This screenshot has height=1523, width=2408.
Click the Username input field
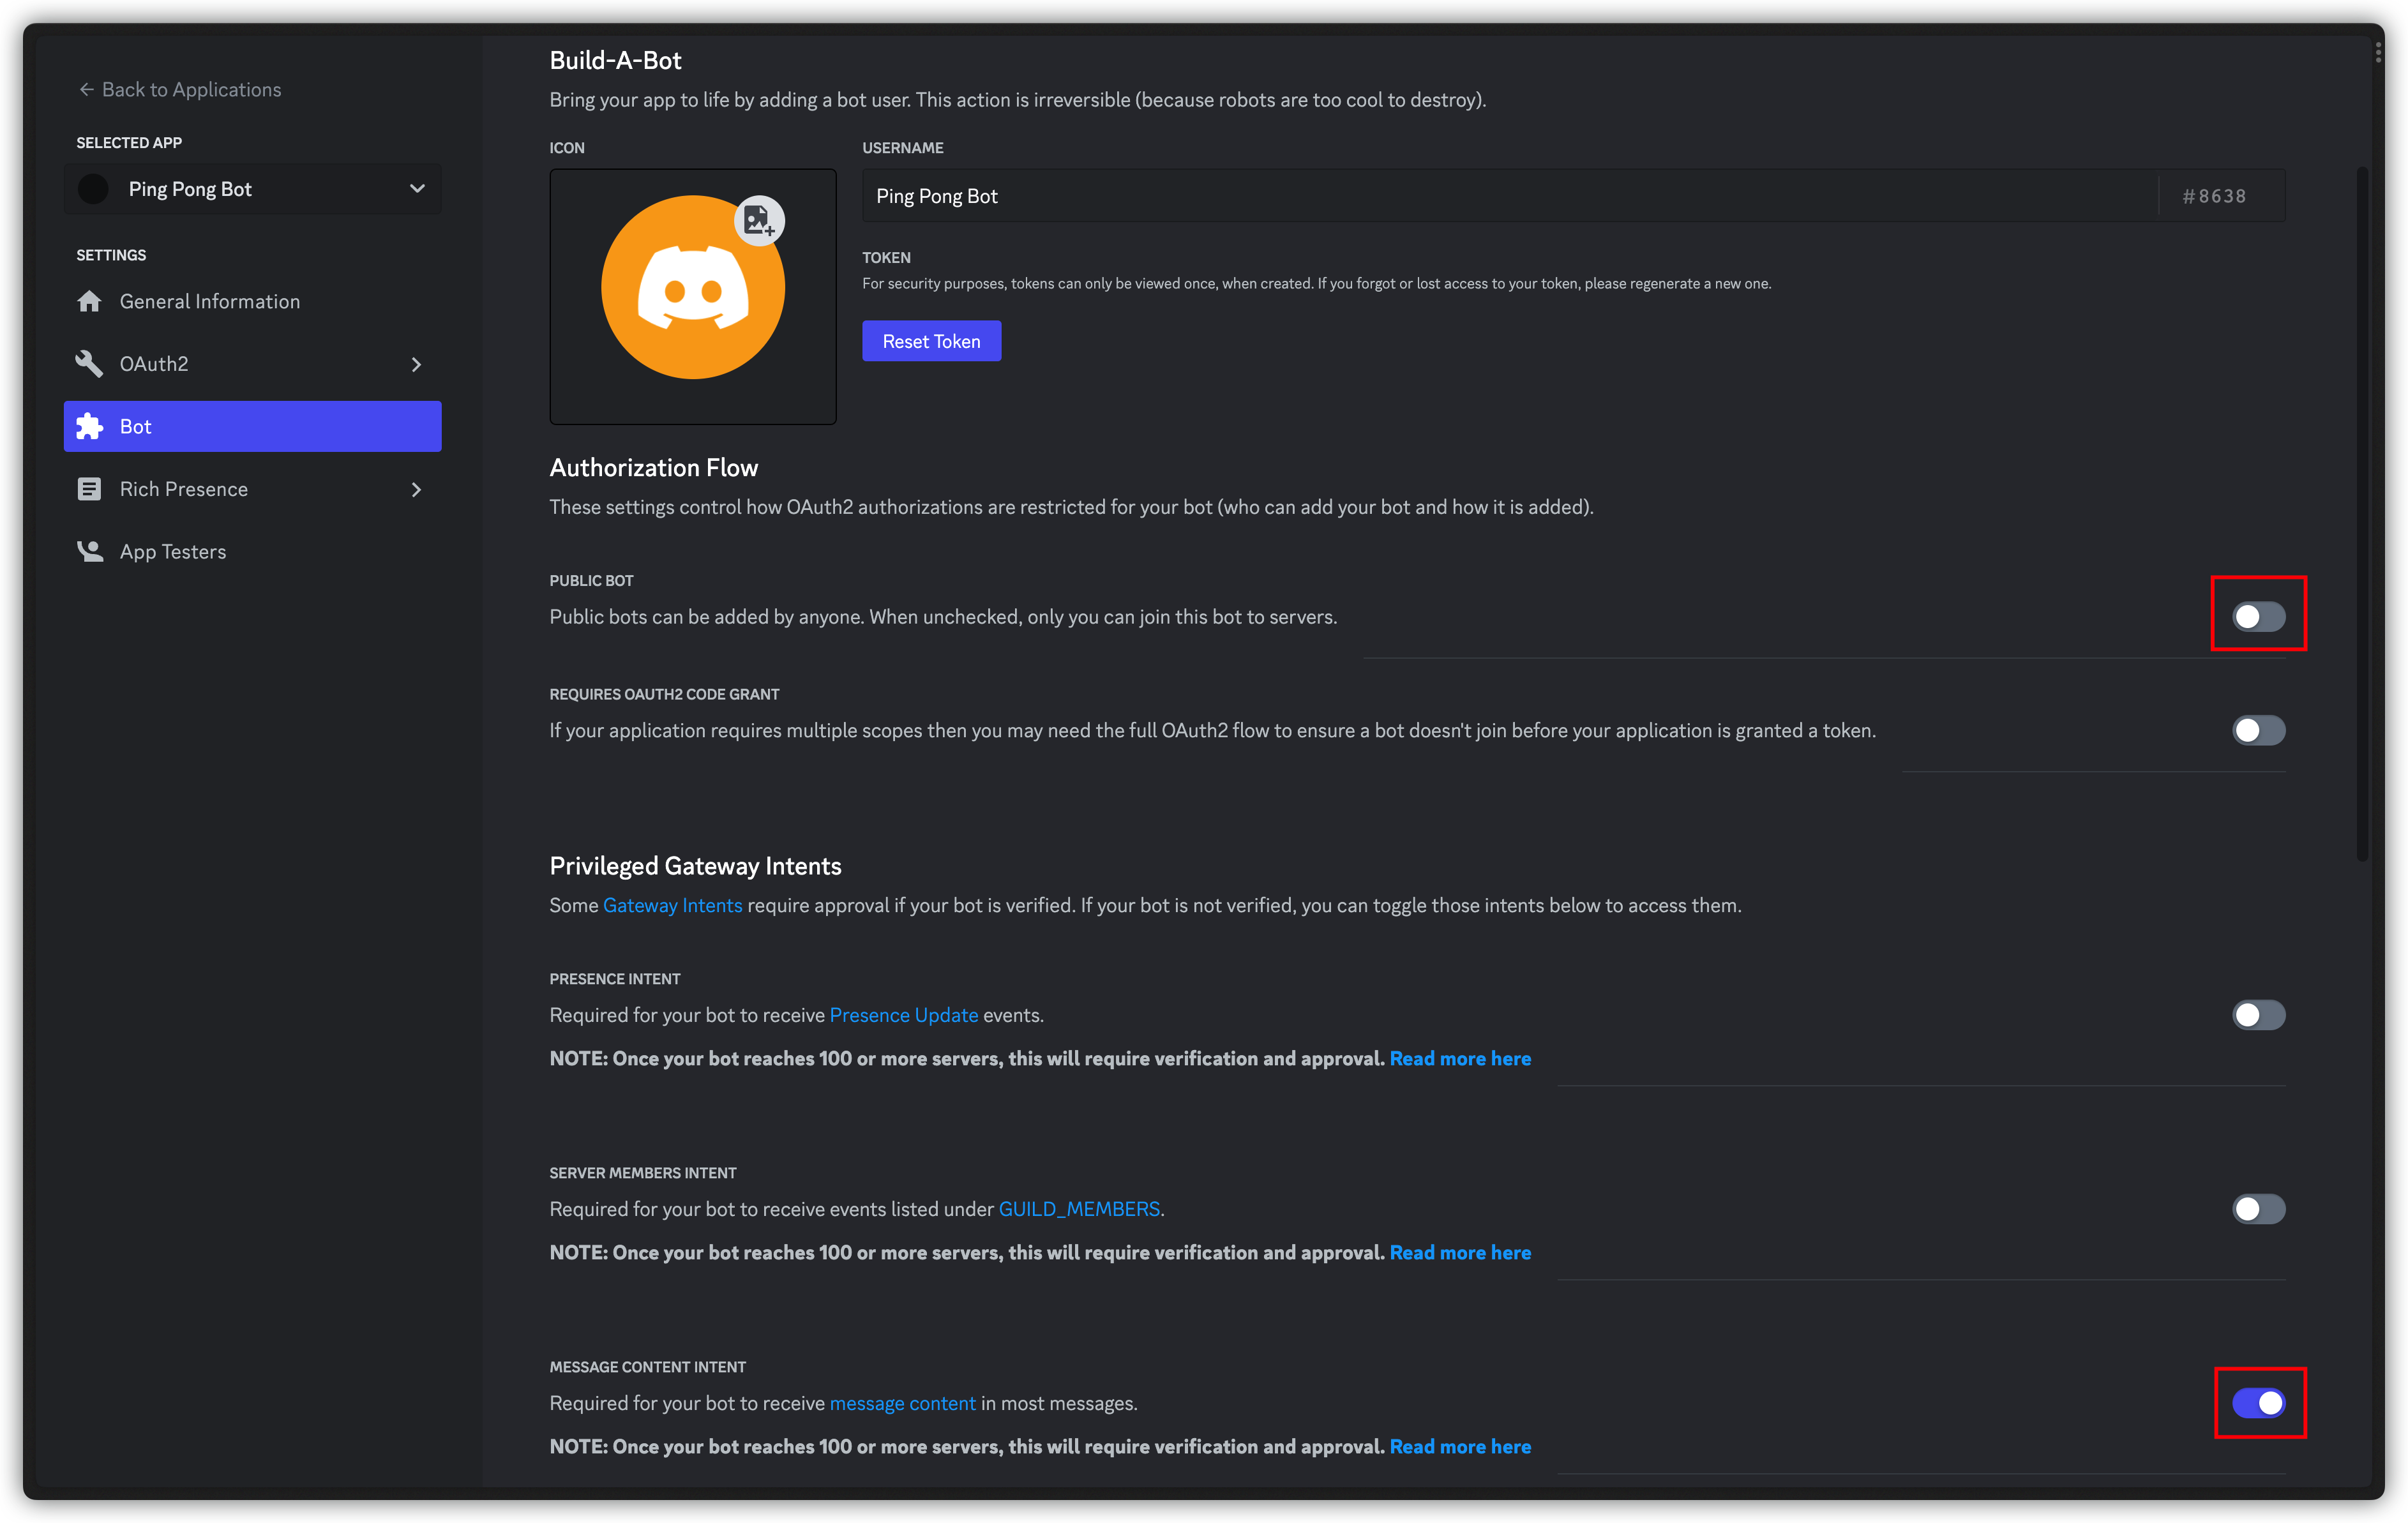pyautogui.click(x=1200, y=195)
